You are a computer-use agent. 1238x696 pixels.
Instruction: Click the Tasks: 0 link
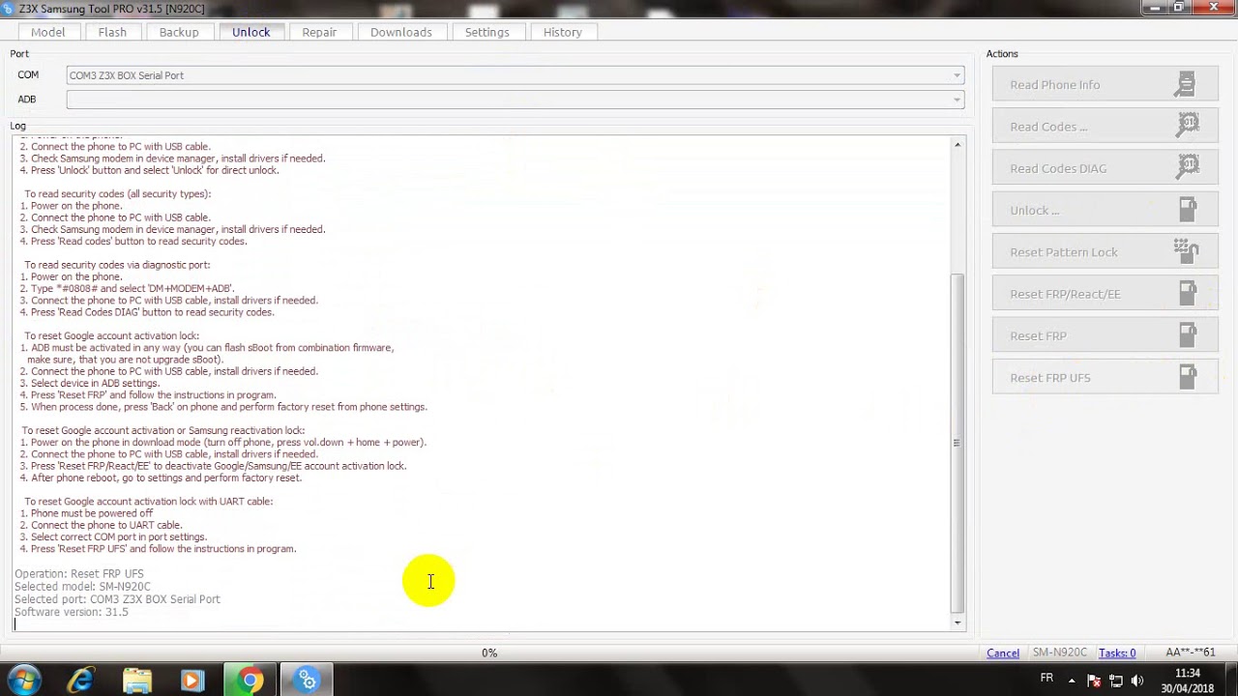pyautogui.click(x=1117, y=653)
